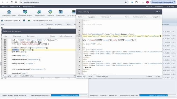The height and width of the screenshot is (99, 177).
Task: Open browser three-dot menu
Action: (x=175, y=2)
